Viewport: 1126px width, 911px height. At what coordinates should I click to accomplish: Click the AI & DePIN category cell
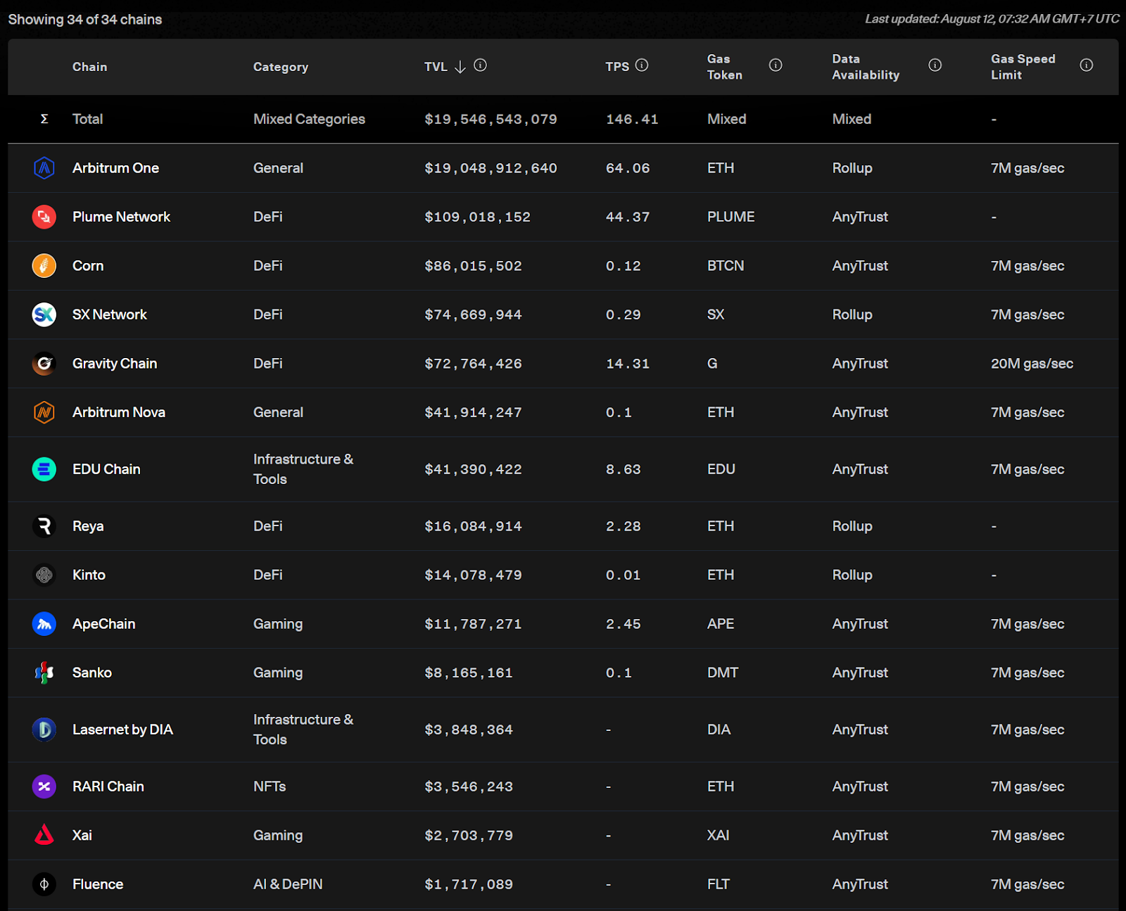288,884
